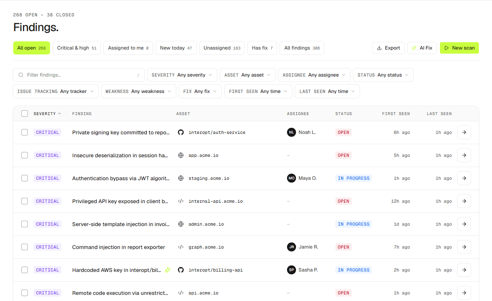
Task: Check the Authentication bypass row checkbox
Action: (x=25, y=178)
